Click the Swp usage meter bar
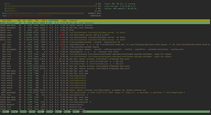This screenshot has height=115, width=211. coord(52,16)
